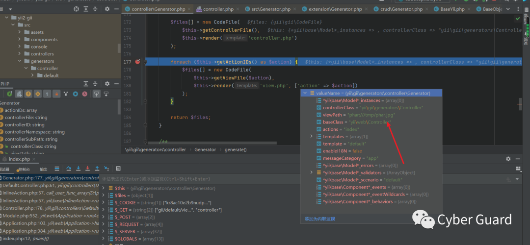Viewport: 530px width, 245px height.
Task: Toggle show non-public lock icon filter
Action: point(57,94)
